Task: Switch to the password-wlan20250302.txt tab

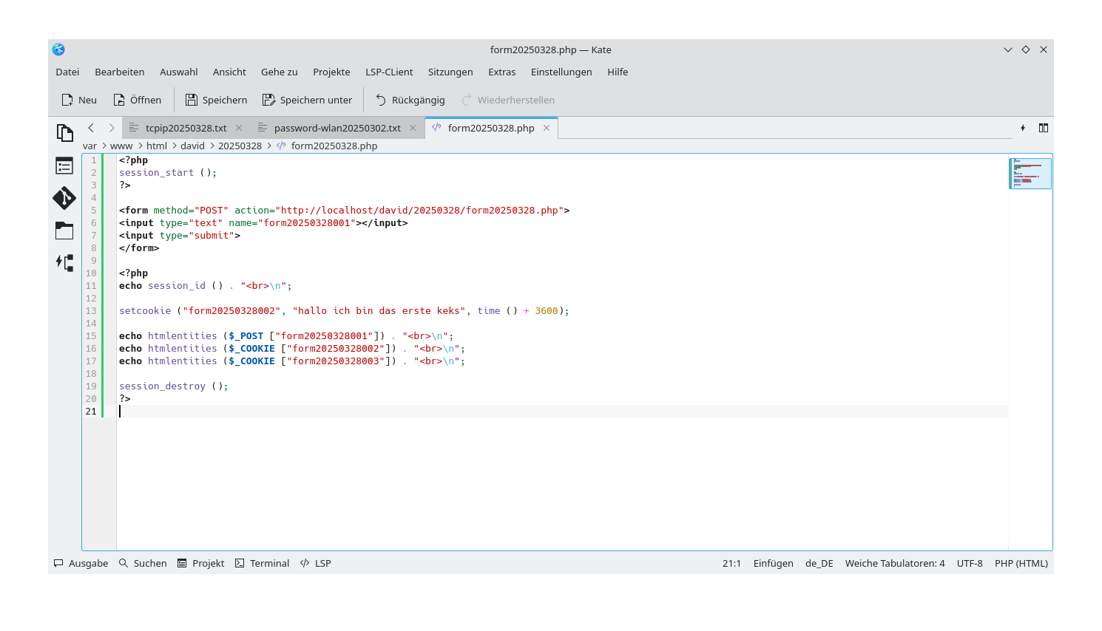Action: [x=335, y=128]
